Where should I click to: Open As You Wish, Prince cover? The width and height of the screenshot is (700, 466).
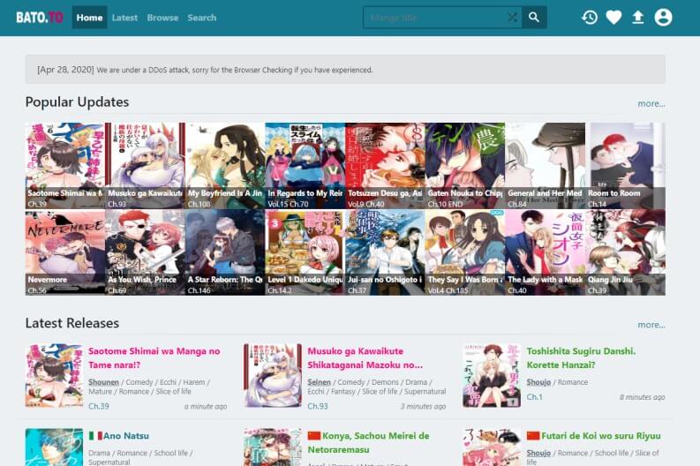[145, 252]
